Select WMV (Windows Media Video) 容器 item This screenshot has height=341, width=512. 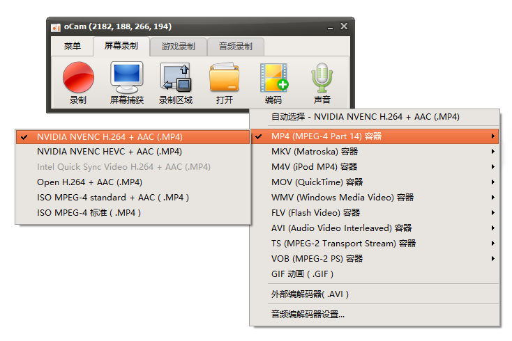click(x=375, y=198)
